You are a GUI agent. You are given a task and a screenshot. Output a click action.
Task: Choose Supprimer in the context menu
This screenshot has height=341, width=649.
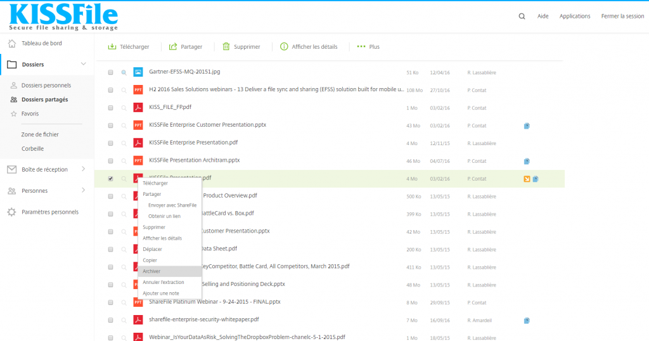coord(154,227)
